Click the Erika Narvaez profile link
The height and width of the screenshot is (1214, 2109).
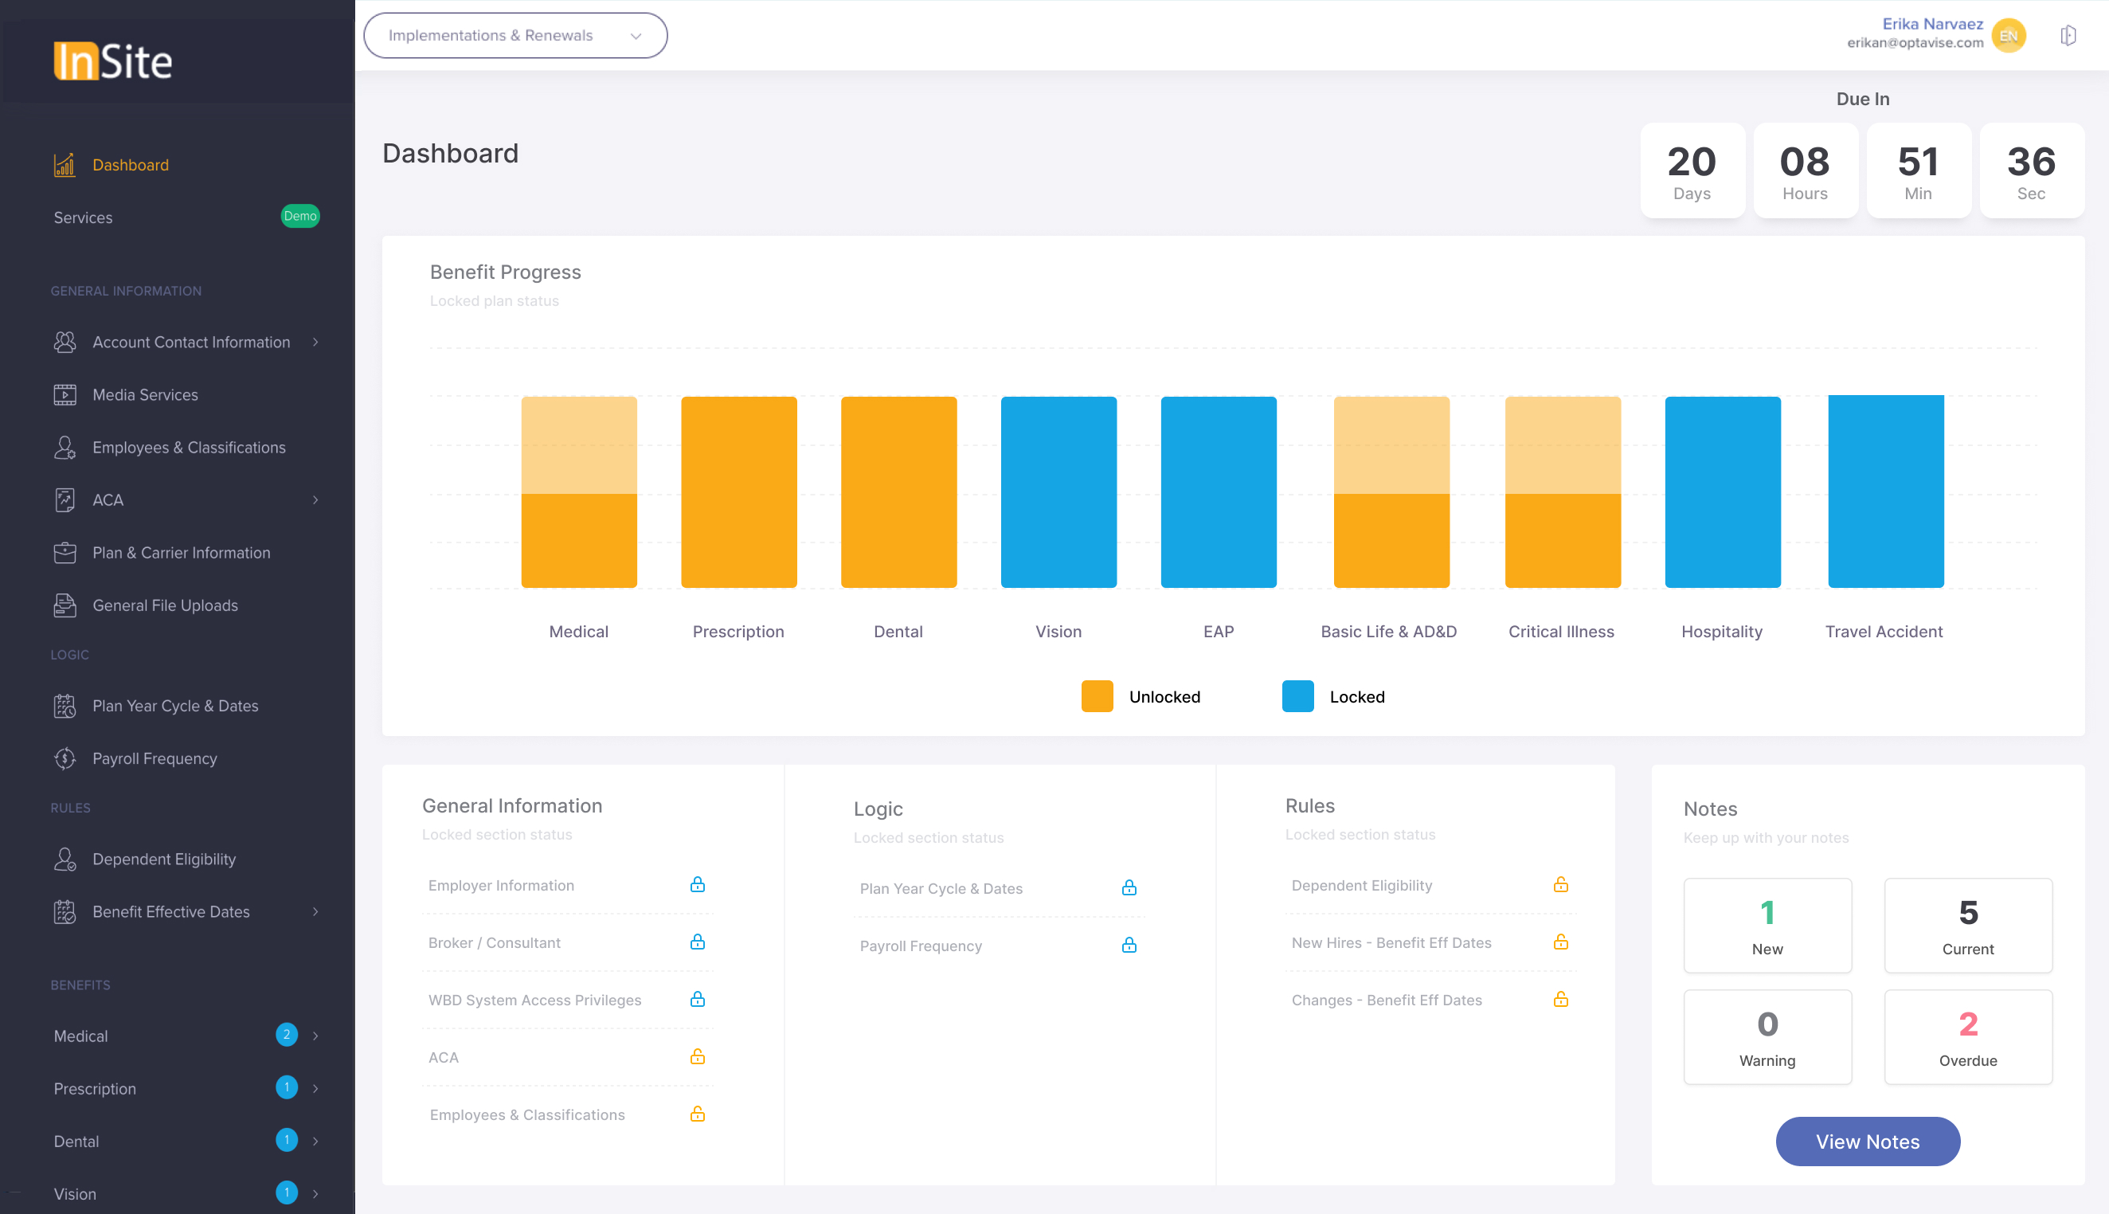click(1934, 23)
